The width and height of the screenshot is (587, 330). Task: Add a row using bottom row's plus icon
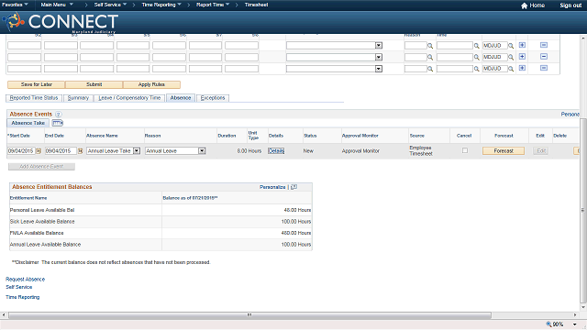(522, 68)
